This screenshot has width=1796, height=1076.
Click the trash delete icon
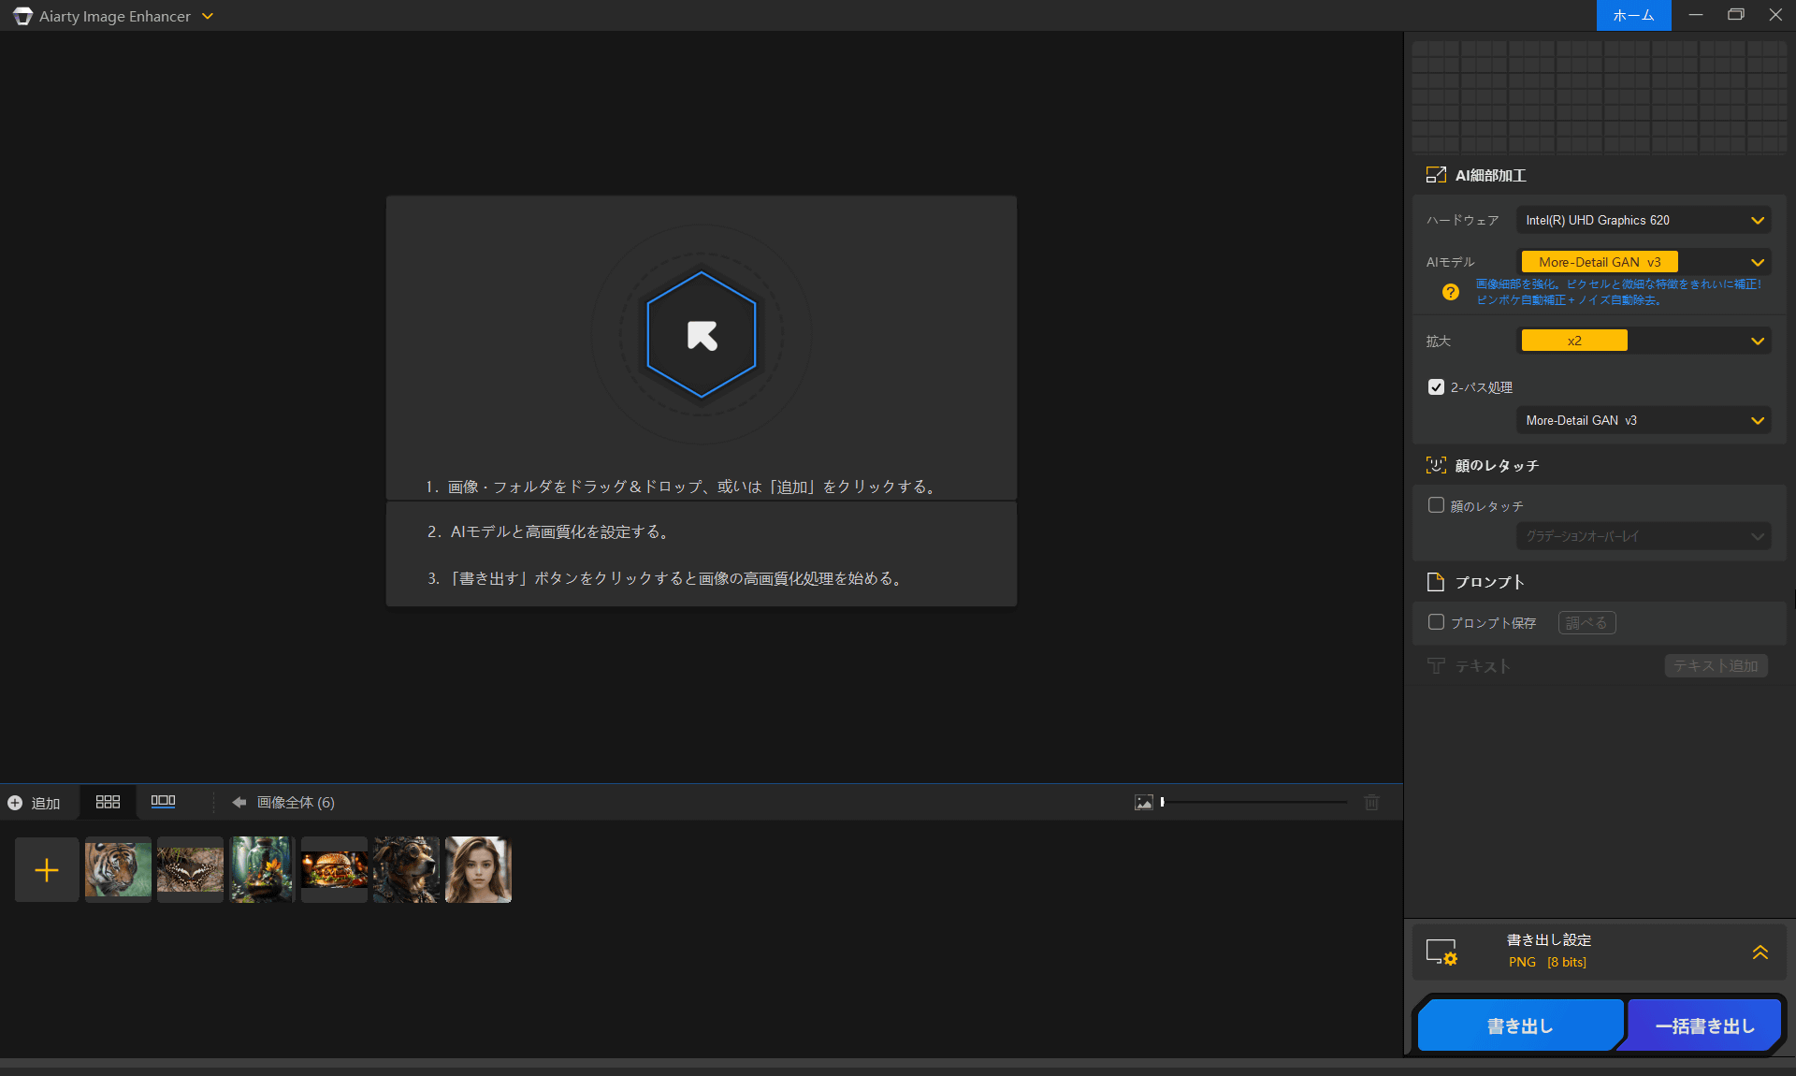point(1371,803)
